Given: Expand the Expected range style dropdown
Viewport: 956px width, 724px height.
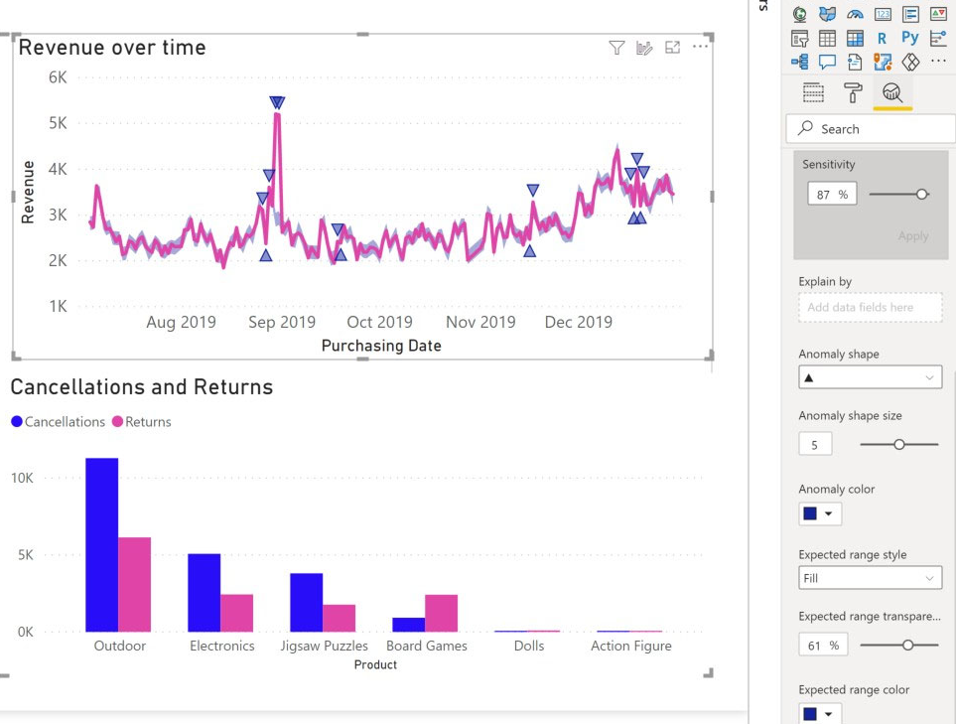Looking at the screenshot, I should click(870, 578).
